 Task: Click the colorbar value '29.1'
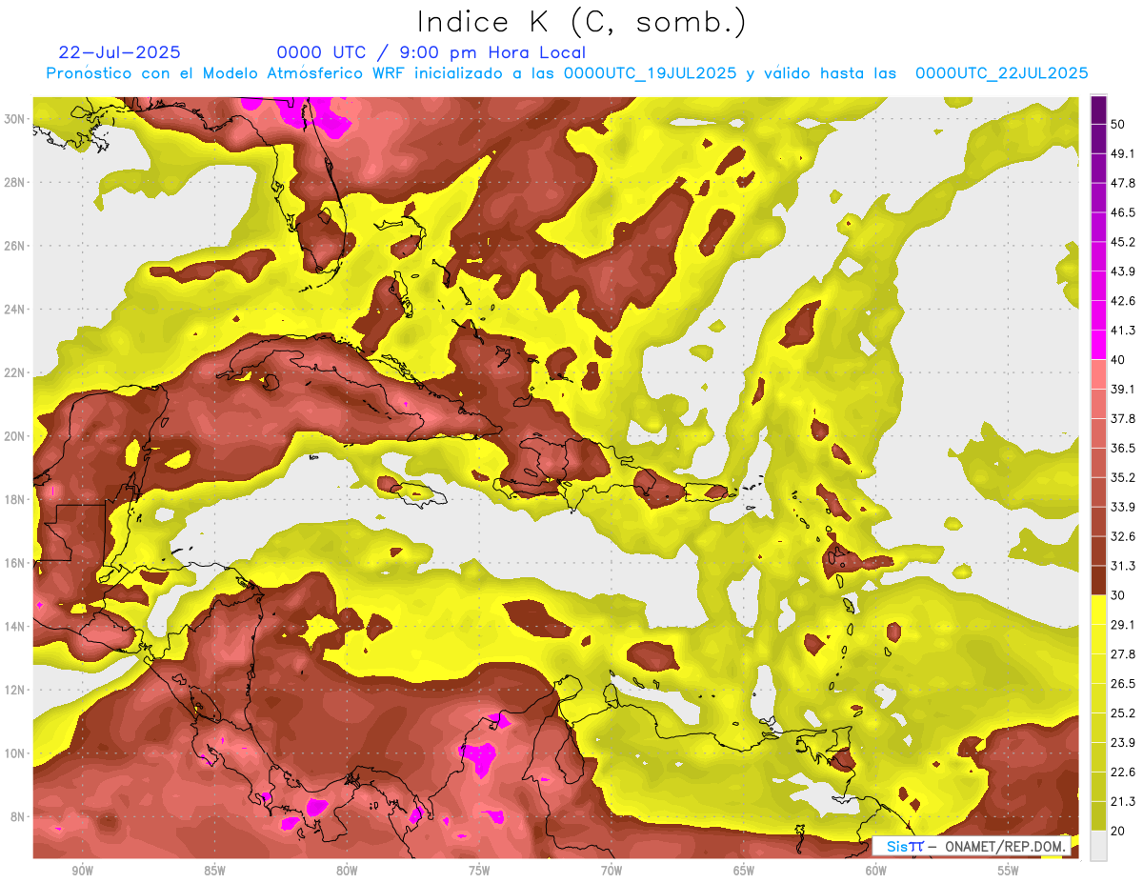[x=1123, y=625]
